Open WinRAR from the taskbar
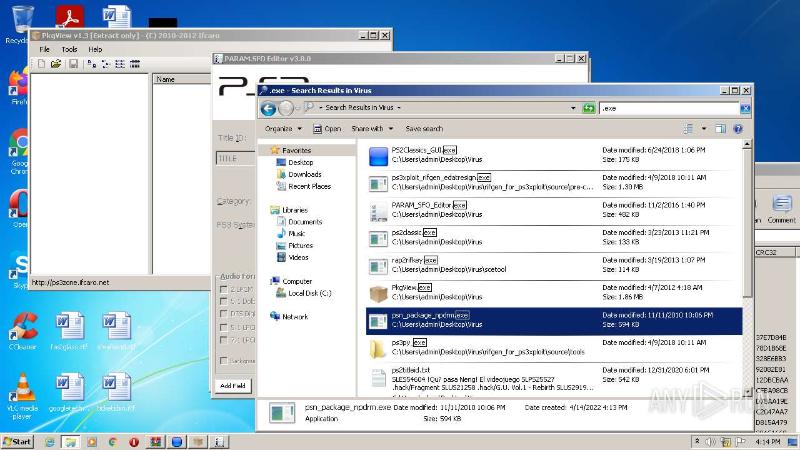The image size is (800, 450). (155, 442)
